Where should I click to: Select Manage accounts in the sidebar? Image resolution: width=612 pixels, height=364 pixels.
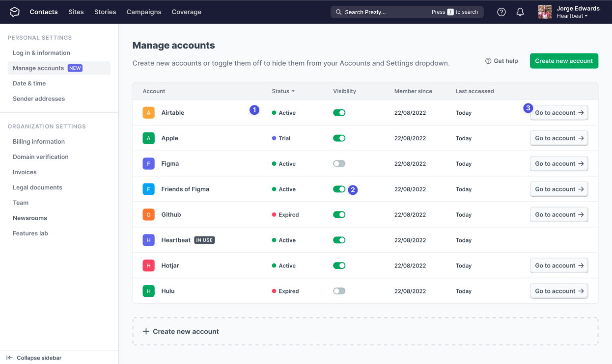click(59, 68)
